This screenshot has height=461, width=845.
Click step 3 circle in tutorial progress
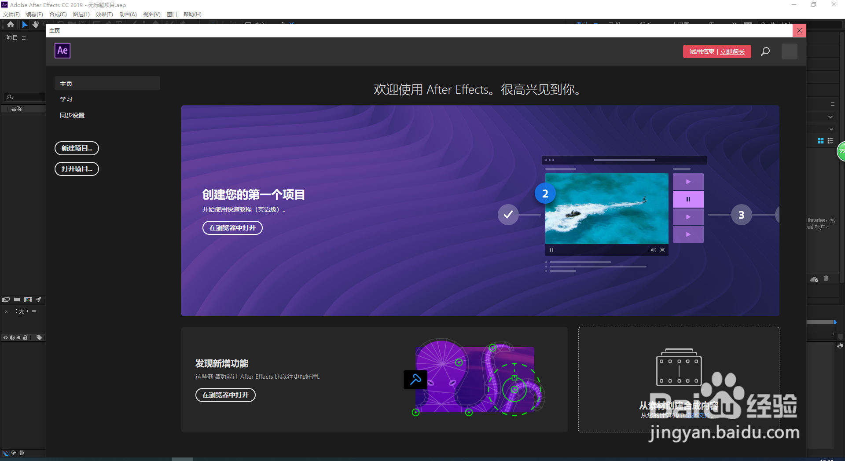742,215
